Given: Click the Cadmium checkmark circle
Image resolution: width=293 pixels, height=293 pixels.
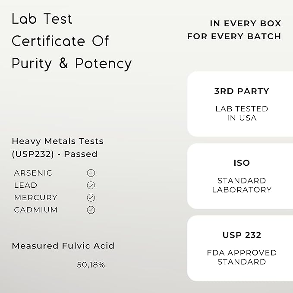Looking at the screenshot, I should coord(91,210).
